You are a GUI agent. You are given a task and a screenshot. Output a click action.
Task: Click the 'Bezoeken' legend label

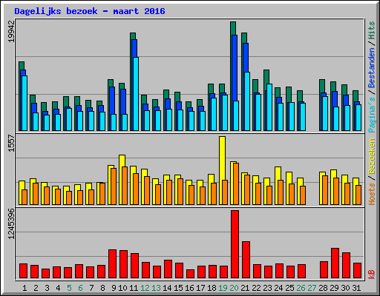(372, 156)
